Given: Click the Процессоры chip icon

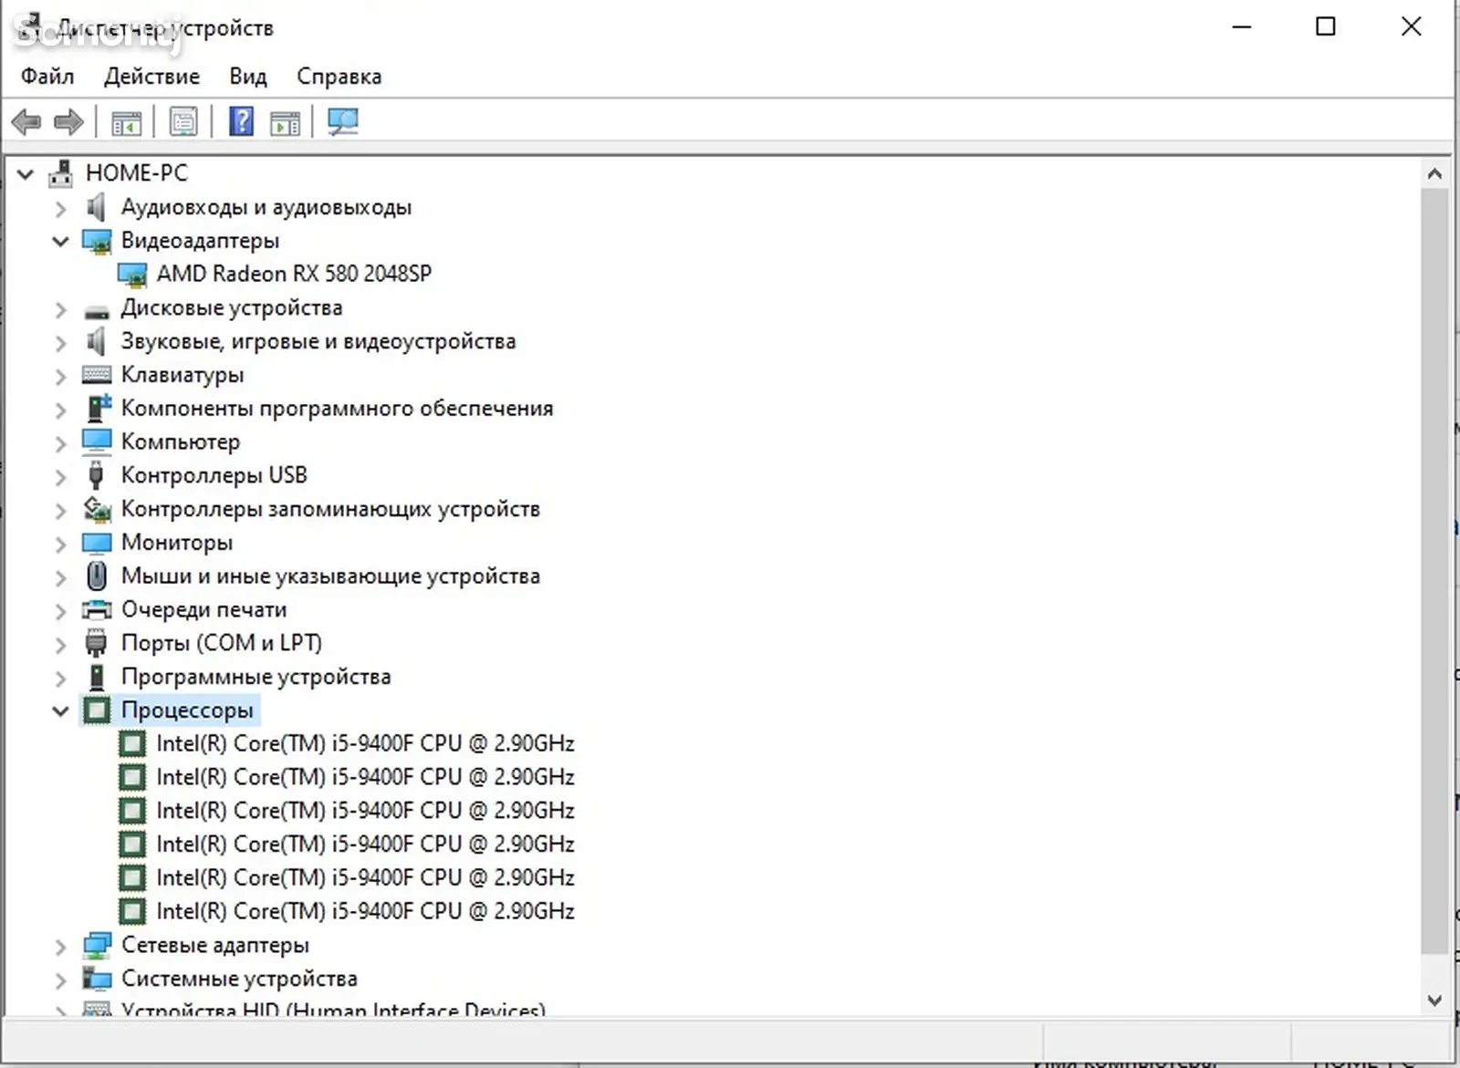Looking at the screenshot, I should [x=97, y=710].
